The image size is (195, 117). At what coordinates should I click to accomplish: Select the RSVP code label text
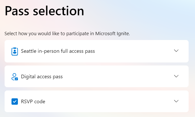[33, 102]
